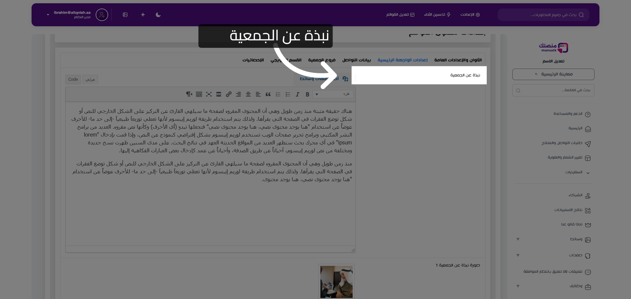Insert a hyperlink in the text editor

229,94
